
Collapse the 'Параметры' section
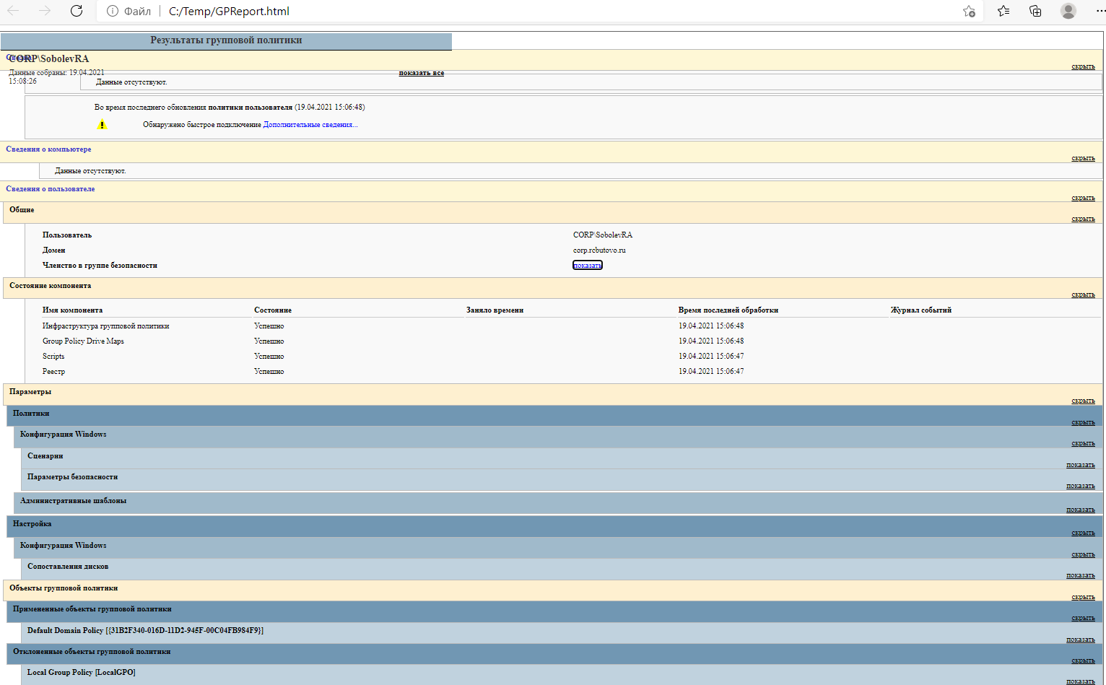(1083, 401)
